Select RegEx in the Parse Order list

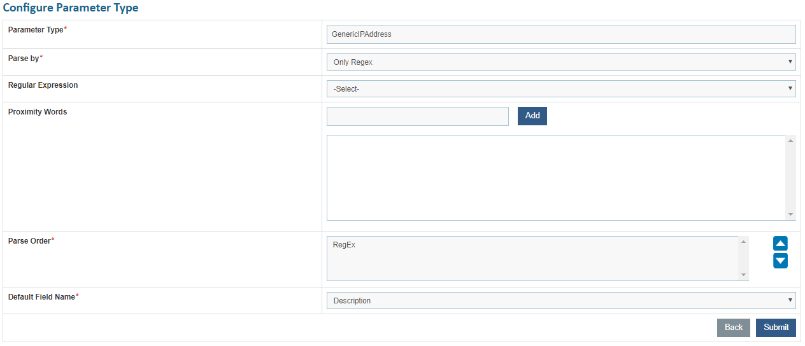[344, 245]
